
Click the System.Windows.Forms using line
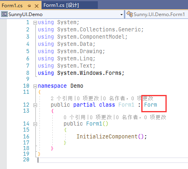coord(81,73)
